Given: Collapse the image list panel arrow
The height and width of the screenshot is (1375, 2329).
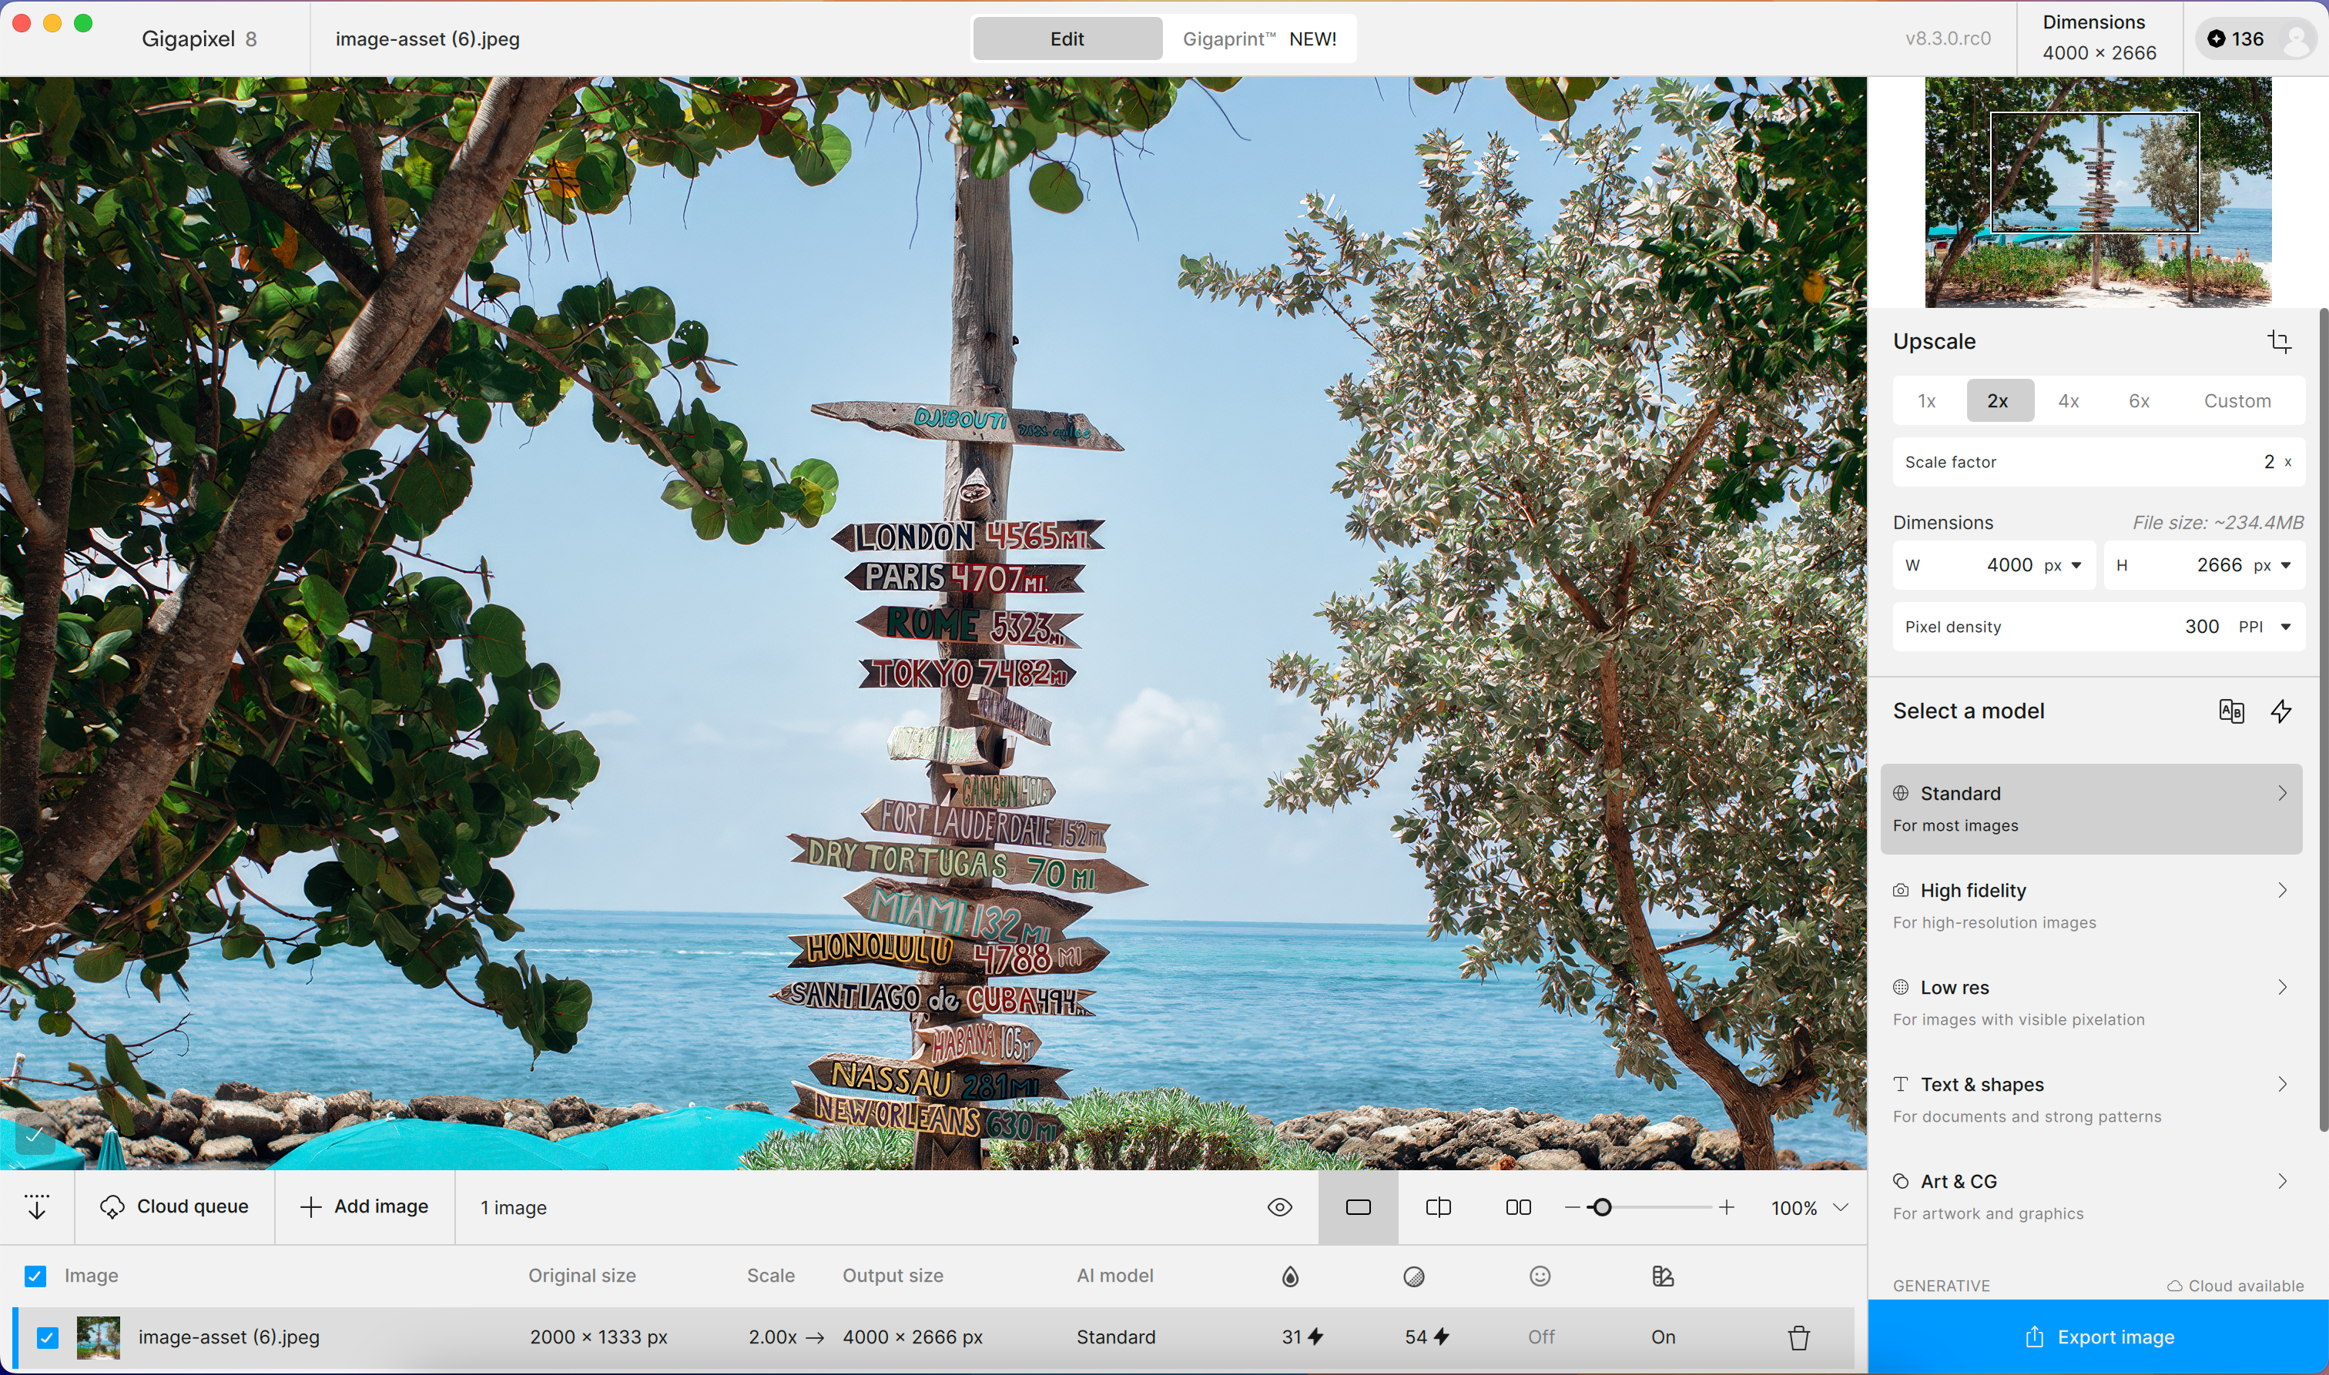Looking at the screenshot, I should (x=37, y=1206).
